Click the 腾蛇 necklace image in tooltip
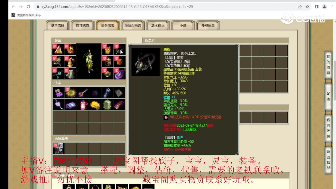The width and height of the screenshot is (336, 189). [x=145, y=62]
